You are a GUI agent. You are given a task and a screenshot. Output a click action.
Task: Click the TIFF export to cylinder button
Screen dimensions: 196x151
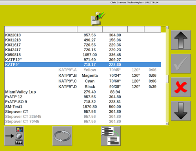coord(14,136)
